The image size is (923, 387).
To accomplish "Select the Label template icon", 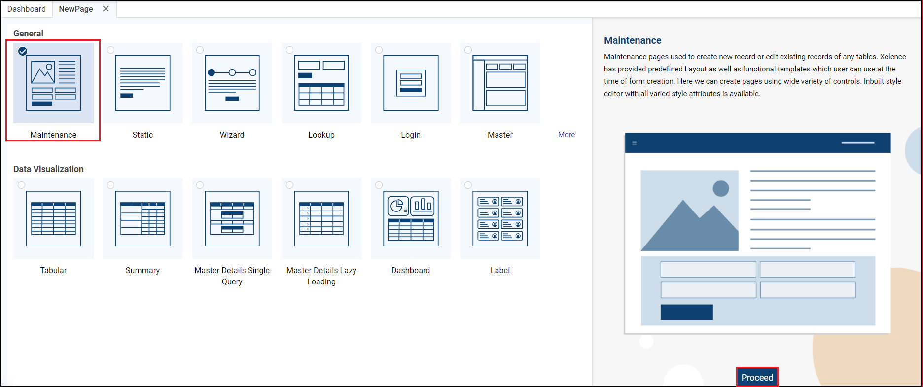I will 500,218.
